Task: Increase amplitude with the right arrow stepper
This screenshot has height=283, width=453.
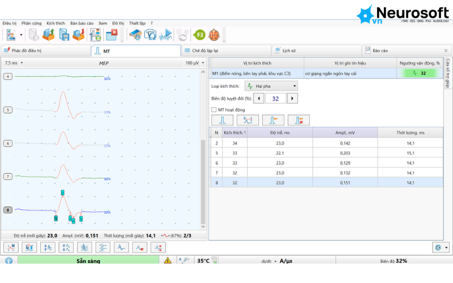Action: 292,98
